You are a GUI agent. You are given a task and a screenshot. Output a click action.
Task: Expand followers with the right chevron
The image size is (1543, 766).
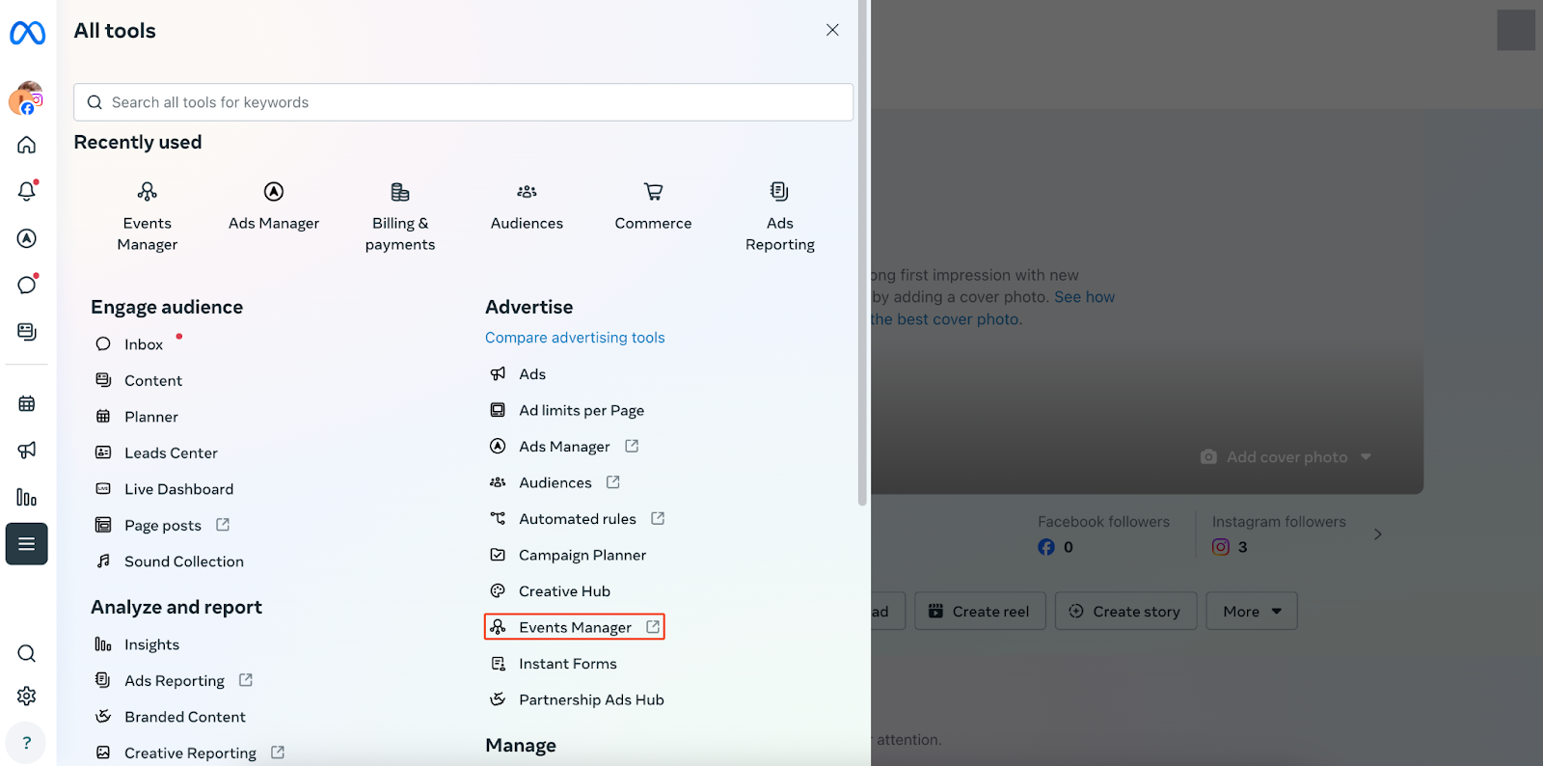(x=1377, y=533)
